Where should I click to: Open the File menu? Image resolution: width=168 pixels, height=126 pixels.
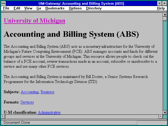[x=6, y=8]
